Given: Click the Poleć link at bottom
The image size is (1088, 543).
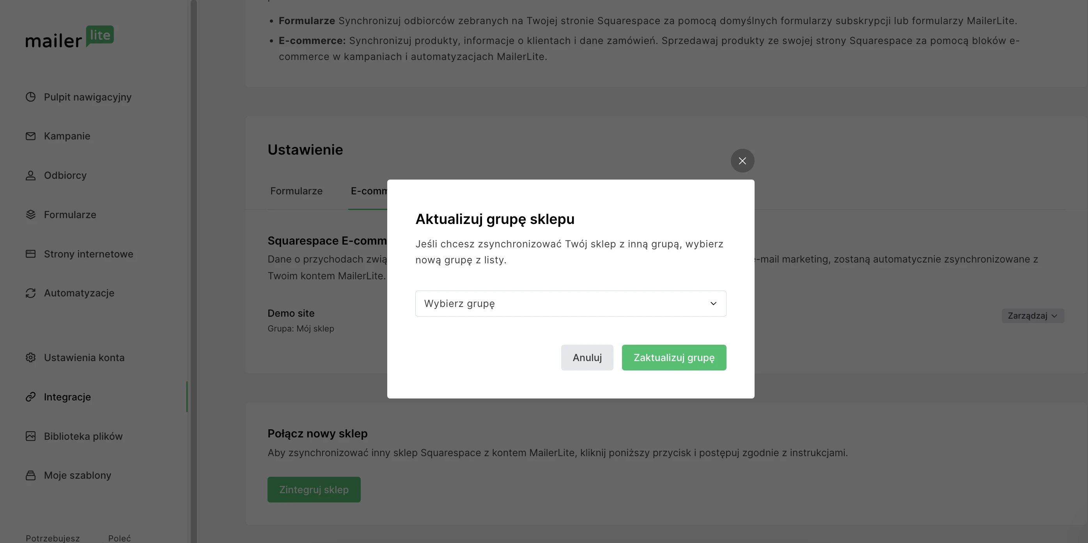Looking at the screenshot, I should pos(119,538).
